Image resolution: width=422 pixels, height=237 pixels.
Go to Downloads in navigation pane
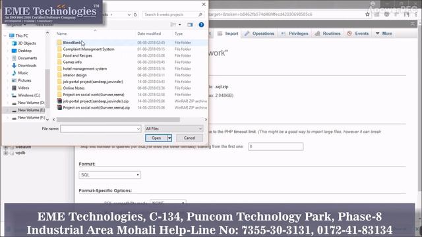pos(27,66)
